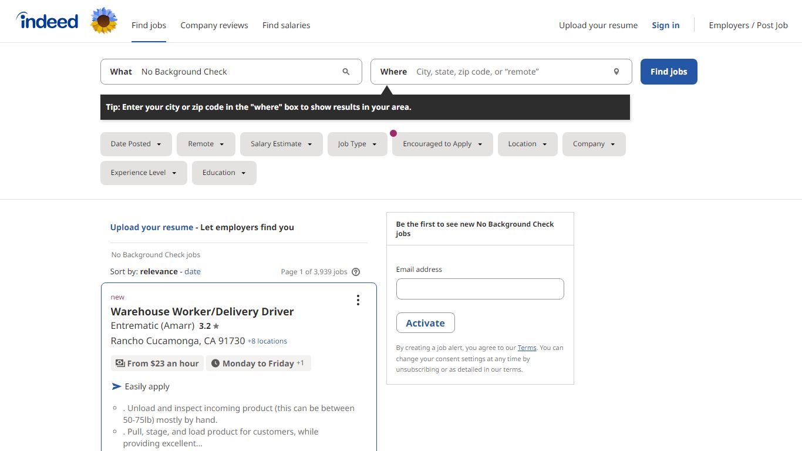Image resolution: width=802 pixels, height=451 pixels.
Task: Click the search magnifier icon in What box
Action: pyautogui.click(x=346, y=72)
